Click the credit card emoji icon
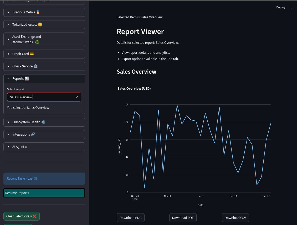The height and width of the screenshot is (225, 297). [32, 54]
